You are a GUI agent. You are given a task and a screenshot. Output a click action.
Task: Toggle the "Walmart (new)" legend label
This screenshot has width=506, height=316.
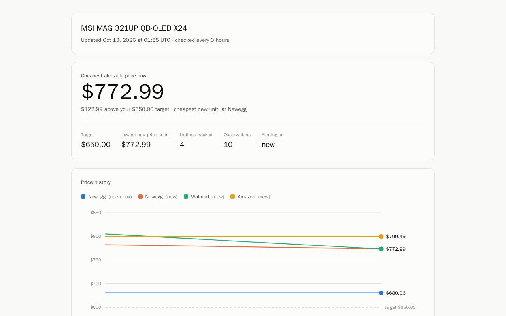tap(208, 197)
